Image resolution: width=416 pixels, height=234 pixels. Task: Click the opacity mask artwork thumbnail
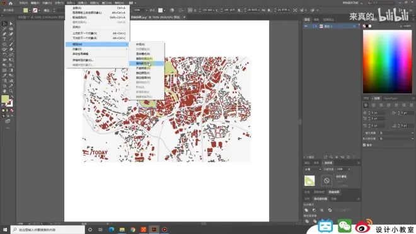click(309, 180)
